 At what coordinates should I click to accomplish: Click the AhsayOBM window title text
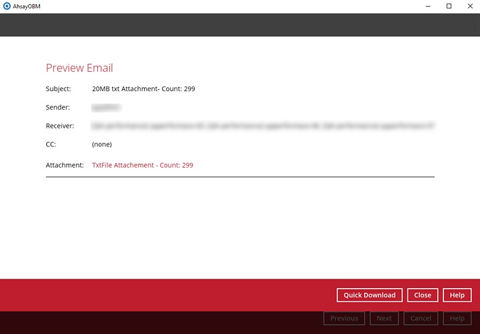point(25,6)
